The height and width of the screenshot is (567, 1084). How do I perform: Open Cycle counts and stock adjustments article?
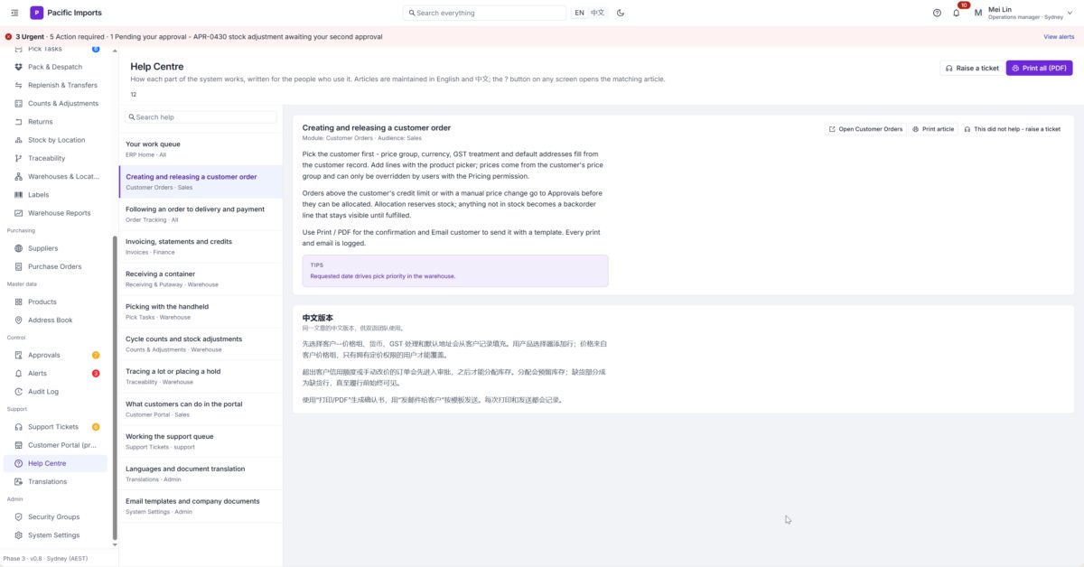[201, 344]
